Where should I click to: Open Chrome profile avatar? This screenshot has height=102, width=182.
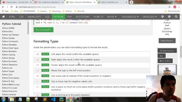pyautogui.click(x=175, y=7)
